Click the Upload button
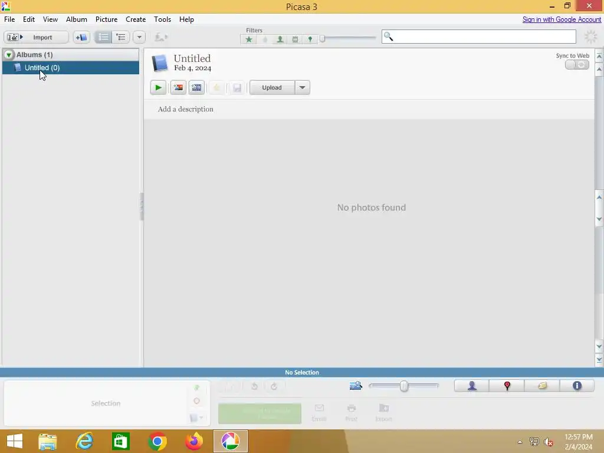This screenshot has width=604, height=453. [x=272, y=87]
